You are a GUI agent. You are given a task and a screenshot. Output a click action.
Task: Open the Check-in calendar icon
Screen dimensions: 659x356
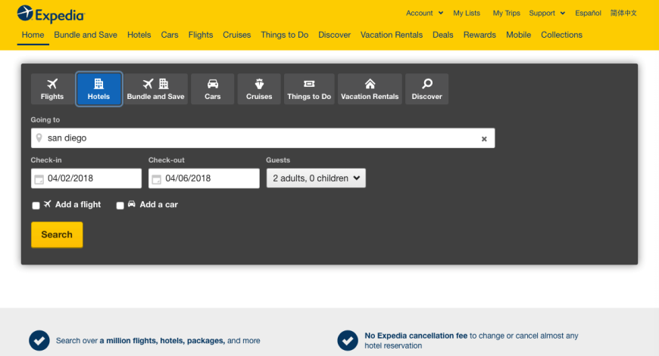tap(39, 179)
